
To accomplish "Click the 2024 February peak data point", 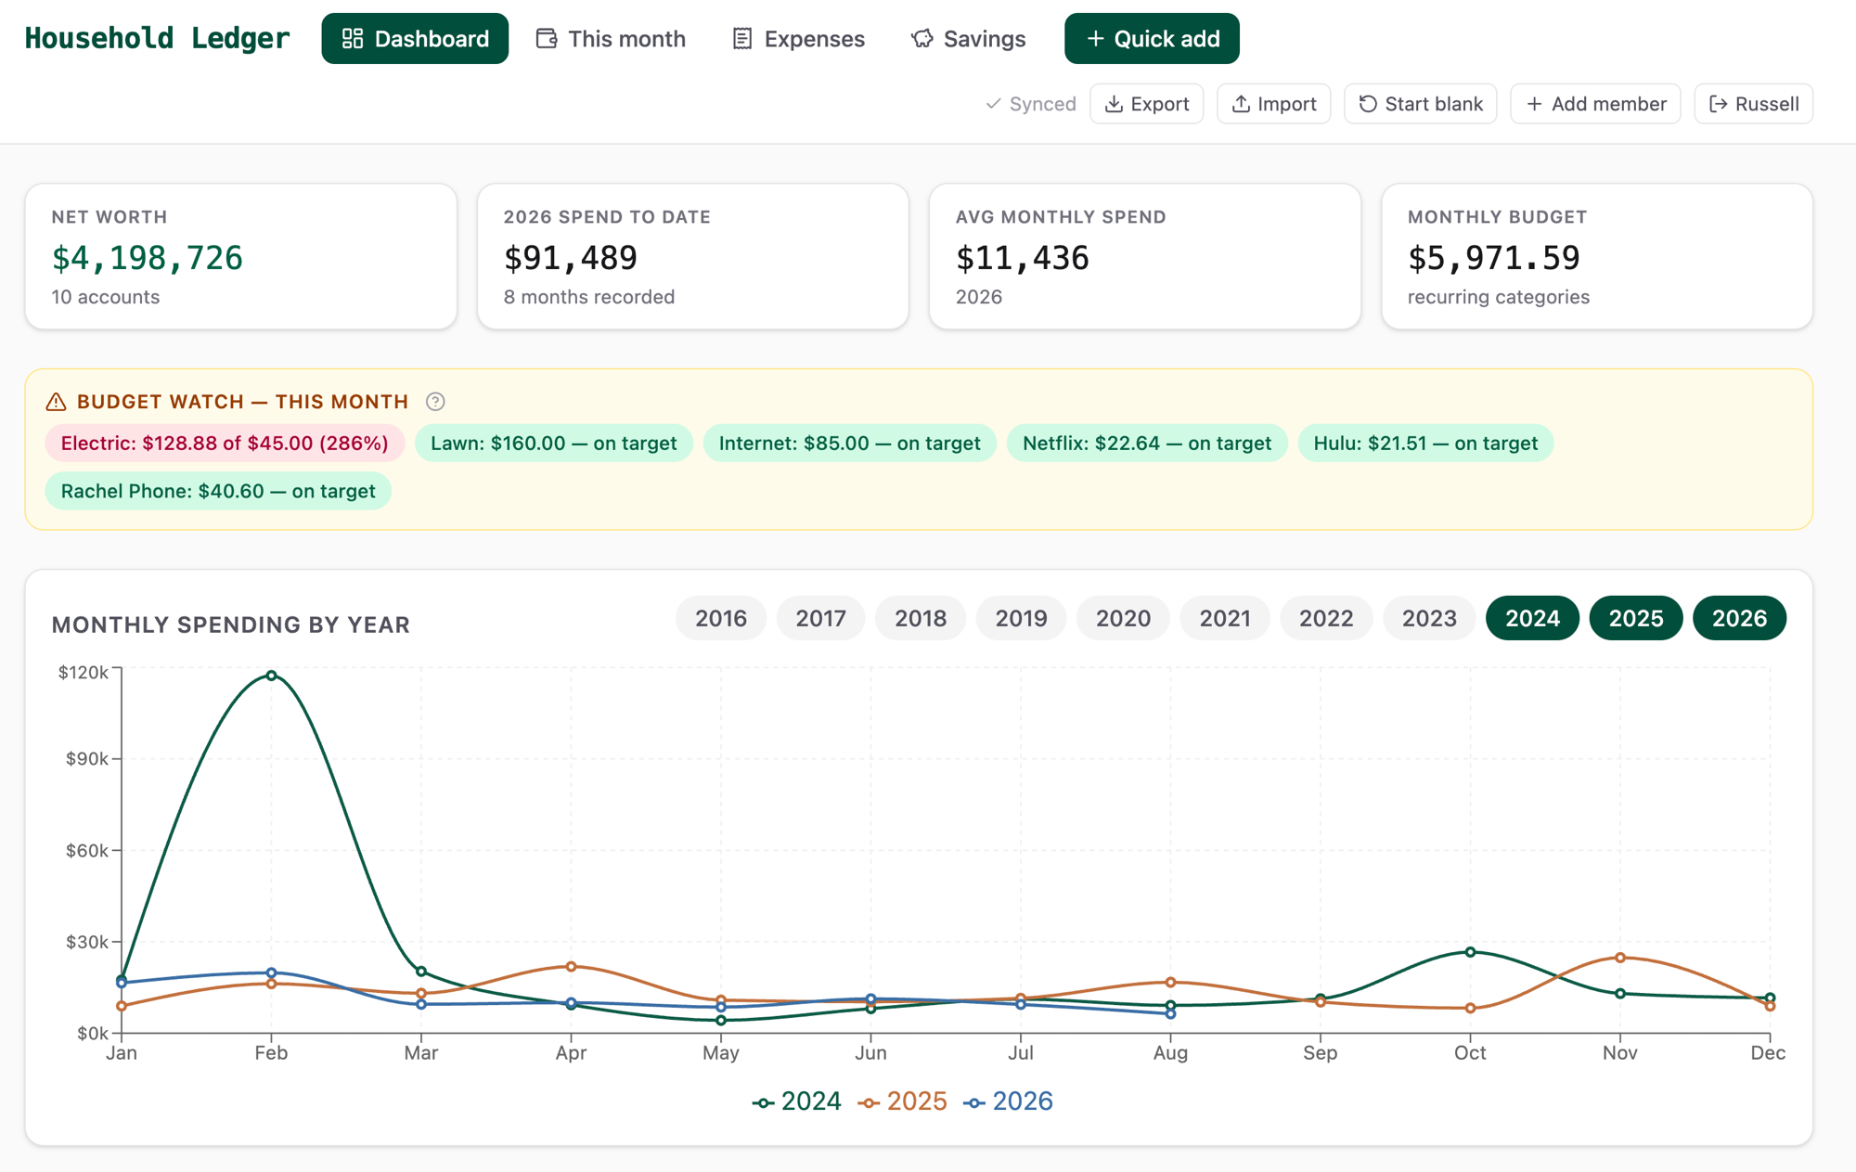I will click(x=271, y=676).
